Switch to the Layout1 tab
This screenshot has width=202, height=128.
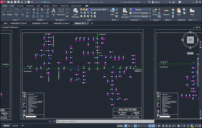[x=15, y=126]
